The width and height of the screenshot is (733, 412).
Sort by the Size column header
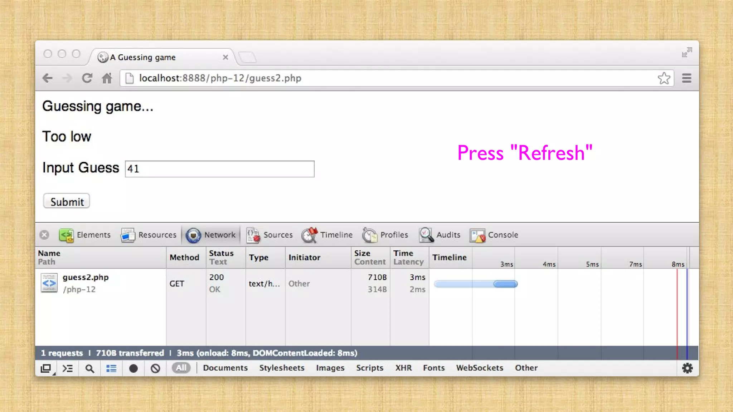point(370,257)
